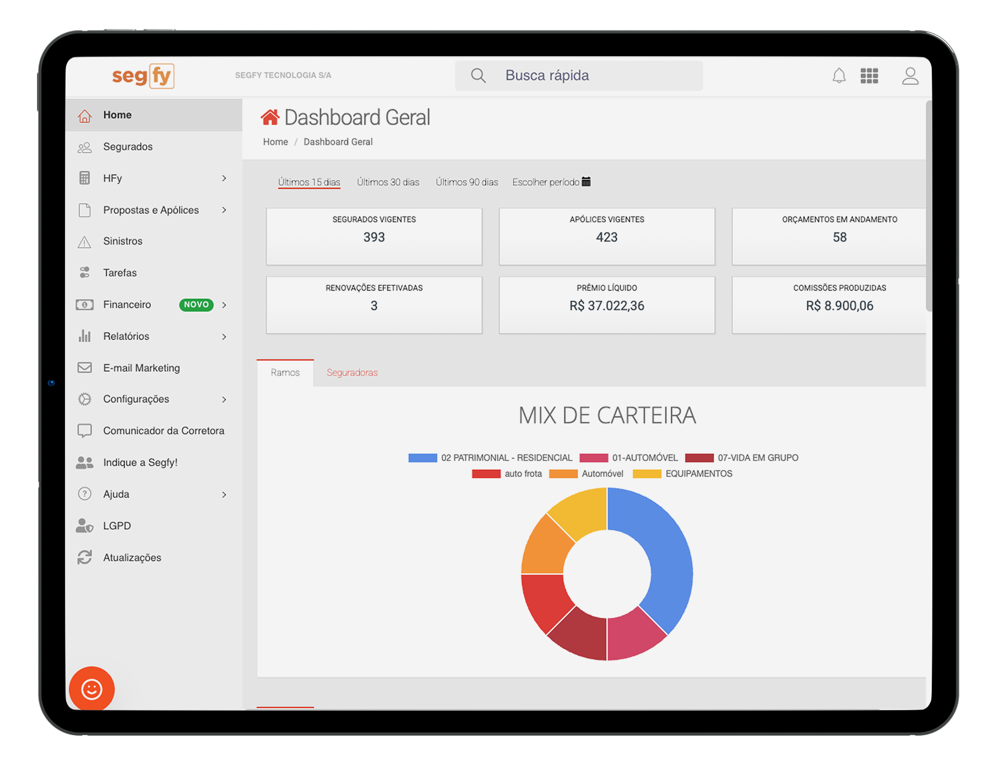The height and width of the screenshot is (771, 999).
Task: Click the orange smiley chat button
Action: pyautogui.click(x=91, y=688)
